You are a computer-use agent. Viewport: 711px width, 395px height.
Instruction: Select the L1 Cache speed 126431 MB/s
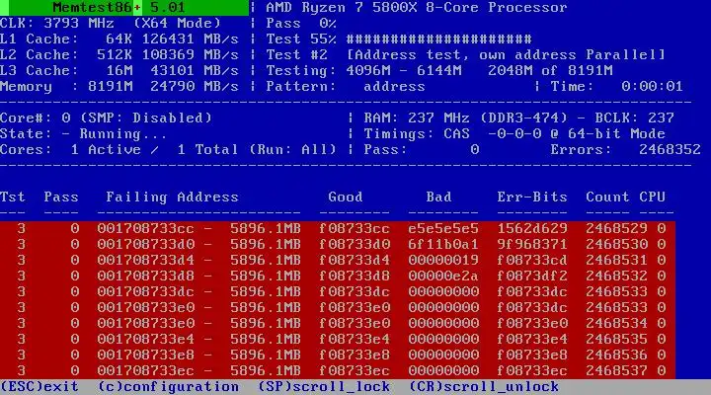click(x=190, y=39)
